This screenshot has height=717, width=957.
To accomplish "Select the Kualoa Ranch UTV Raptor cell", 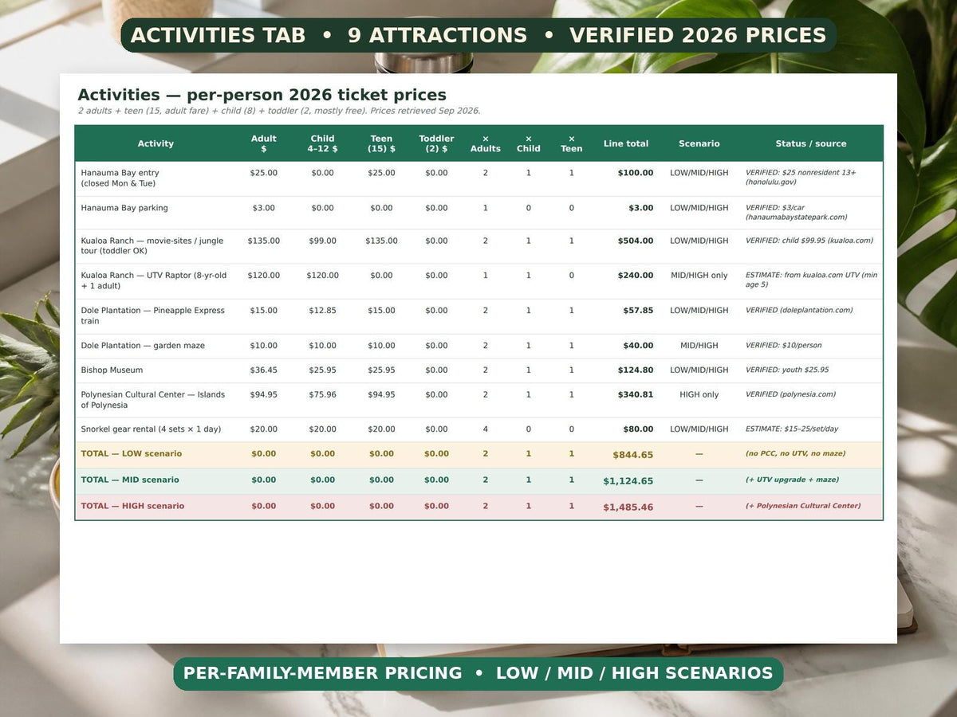I will click(x=154, y=280).
